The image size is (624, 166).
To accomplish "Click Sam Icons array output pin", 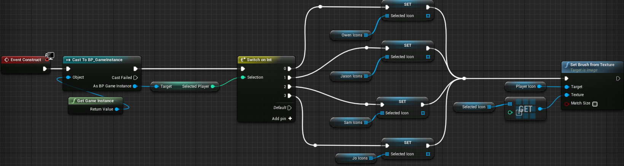I will click(x=366, y=122).
